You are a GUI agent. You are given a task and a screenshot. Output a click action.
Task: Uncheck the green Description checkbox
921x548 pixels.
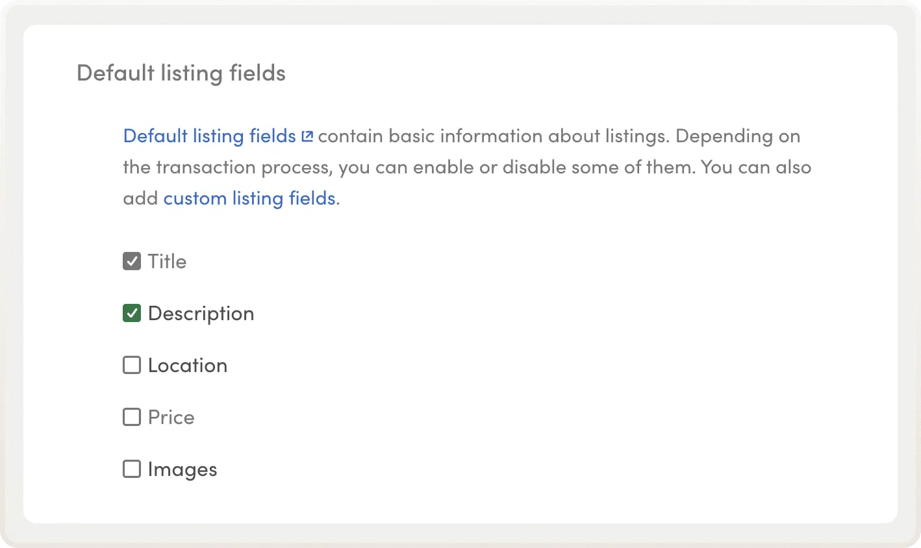132,314
